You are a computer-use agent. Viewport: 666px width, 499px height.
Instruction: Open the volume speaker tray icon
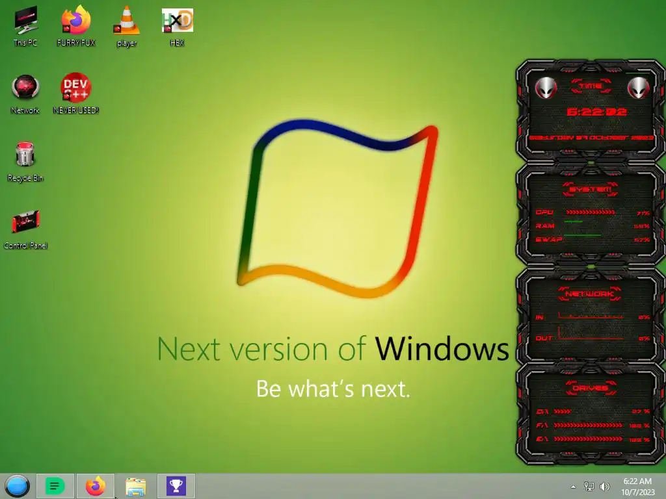pos(605,486)
